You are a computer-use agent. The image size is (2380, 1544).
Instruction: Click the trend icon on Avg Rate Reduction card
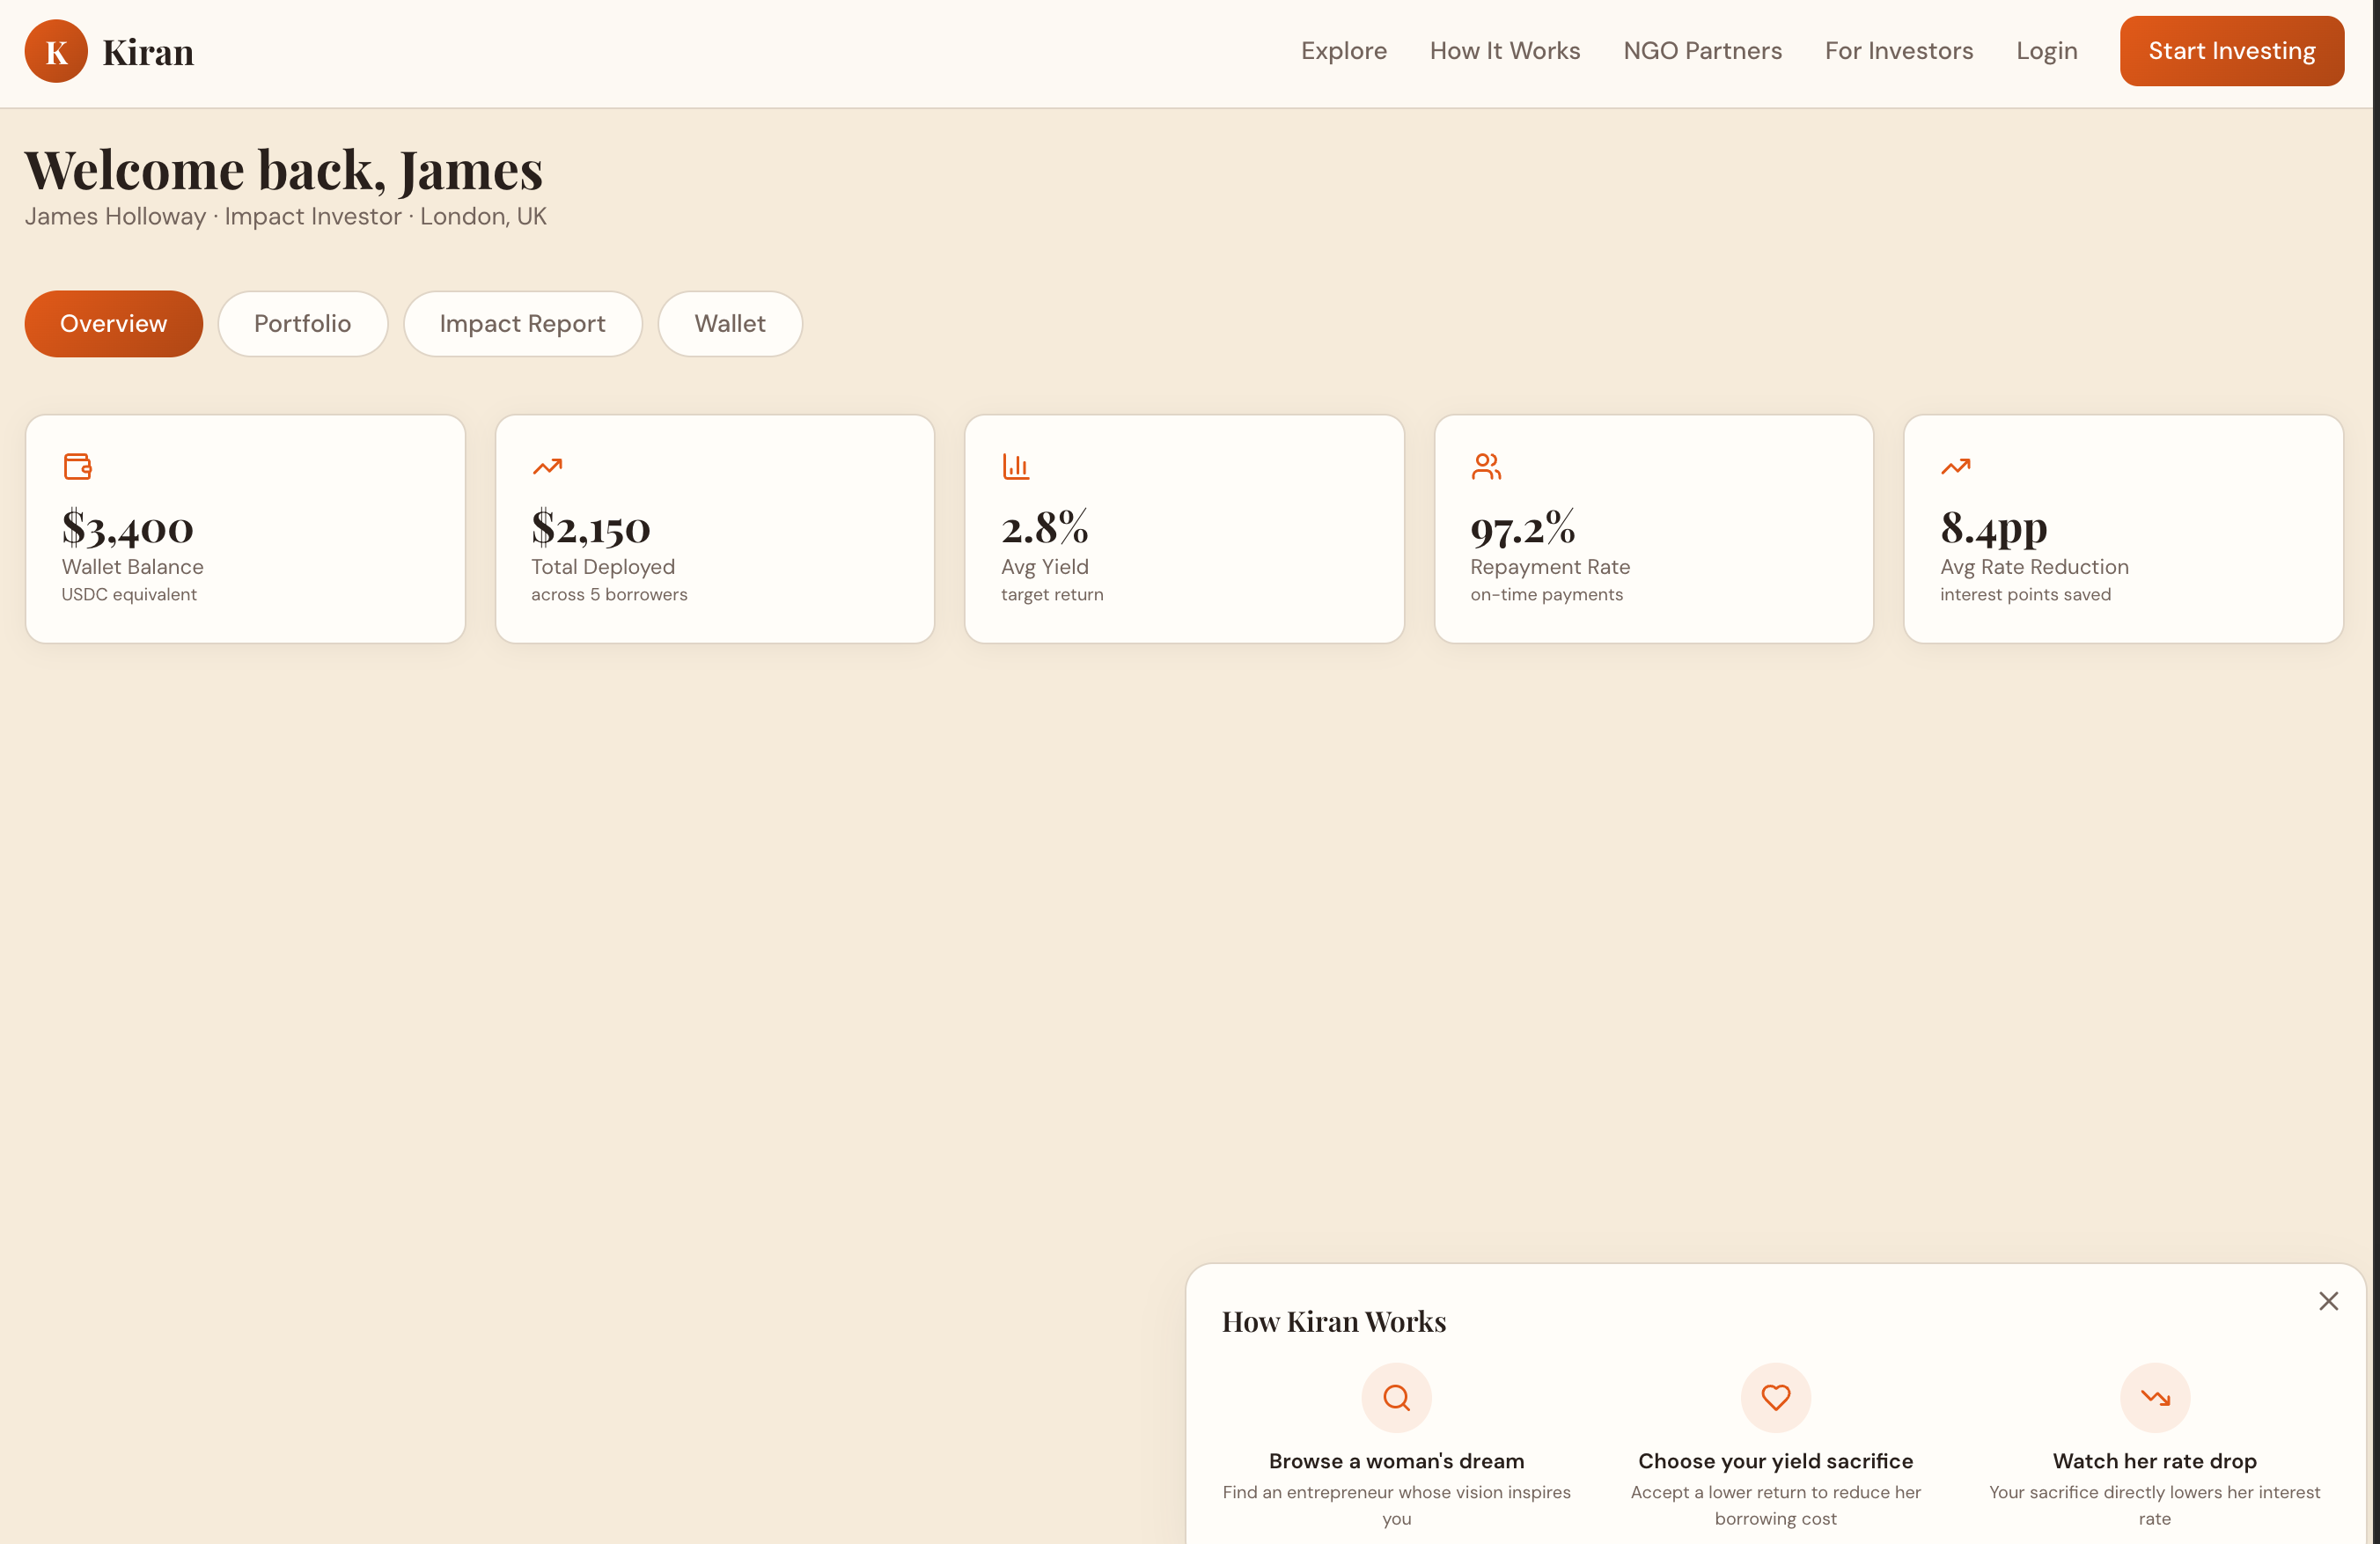tap(1955, 466)
